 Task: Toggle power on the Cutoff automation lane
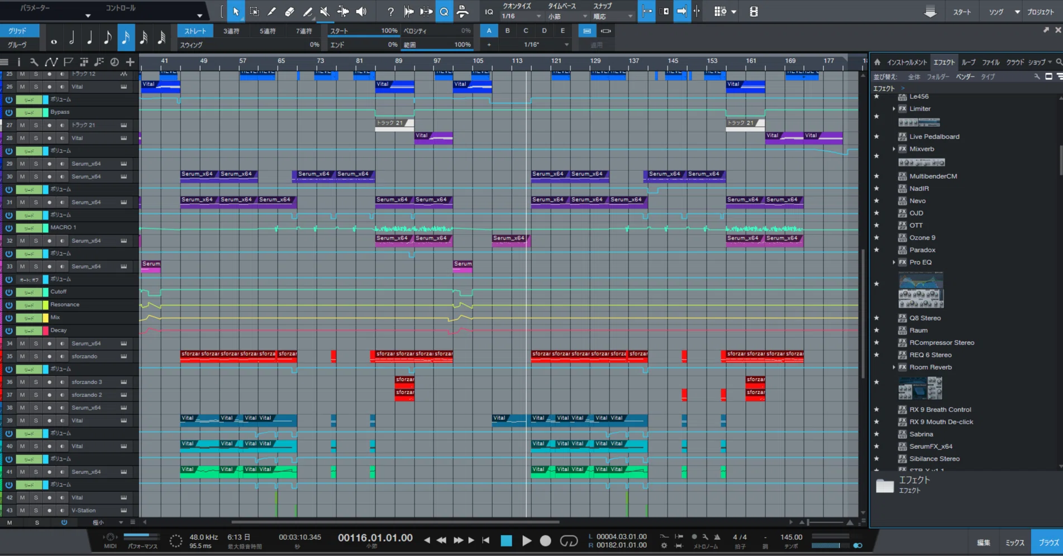click(x=9, y=292)
